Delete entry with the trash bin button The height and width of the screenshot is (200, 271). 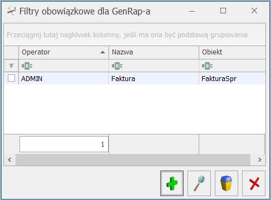coord(226,183)
